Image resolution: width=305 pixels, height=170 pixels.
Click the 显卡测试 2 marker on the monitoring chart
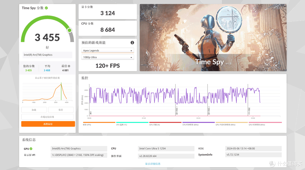coord(209,110)
